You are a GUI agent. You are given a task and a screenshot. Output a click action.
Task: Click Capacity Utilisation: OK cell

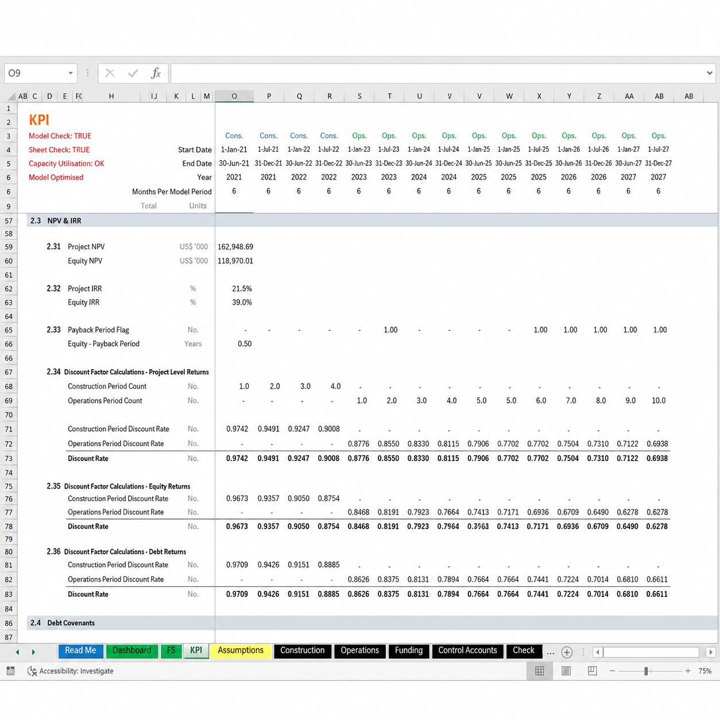click(x=67, y=164)
